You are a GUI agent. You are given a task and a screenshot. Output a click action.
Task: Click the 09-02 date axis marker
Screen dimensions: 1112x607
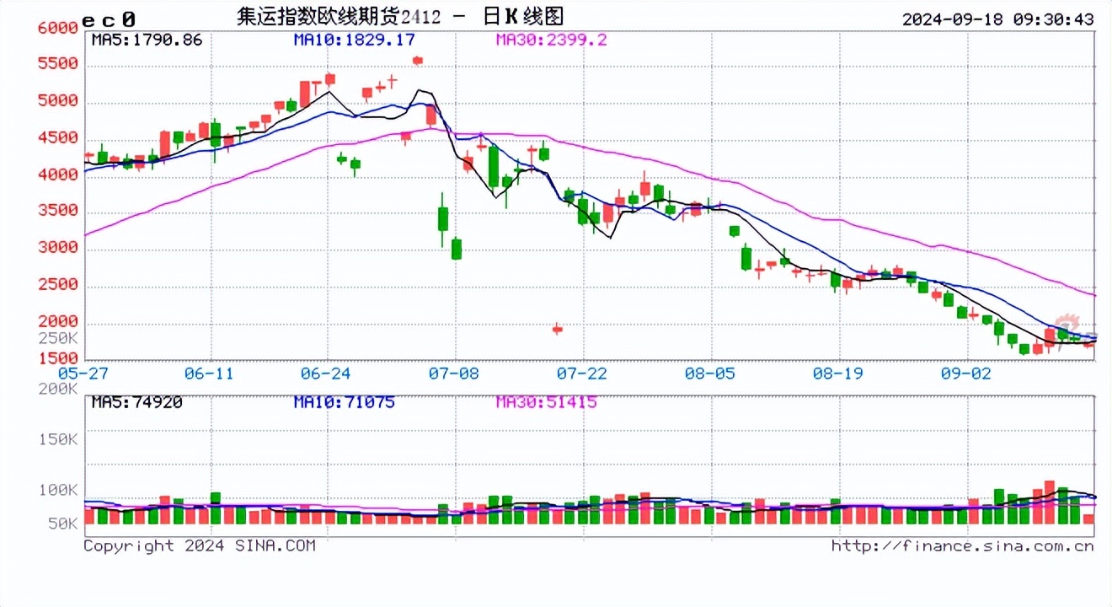(965, 373)
